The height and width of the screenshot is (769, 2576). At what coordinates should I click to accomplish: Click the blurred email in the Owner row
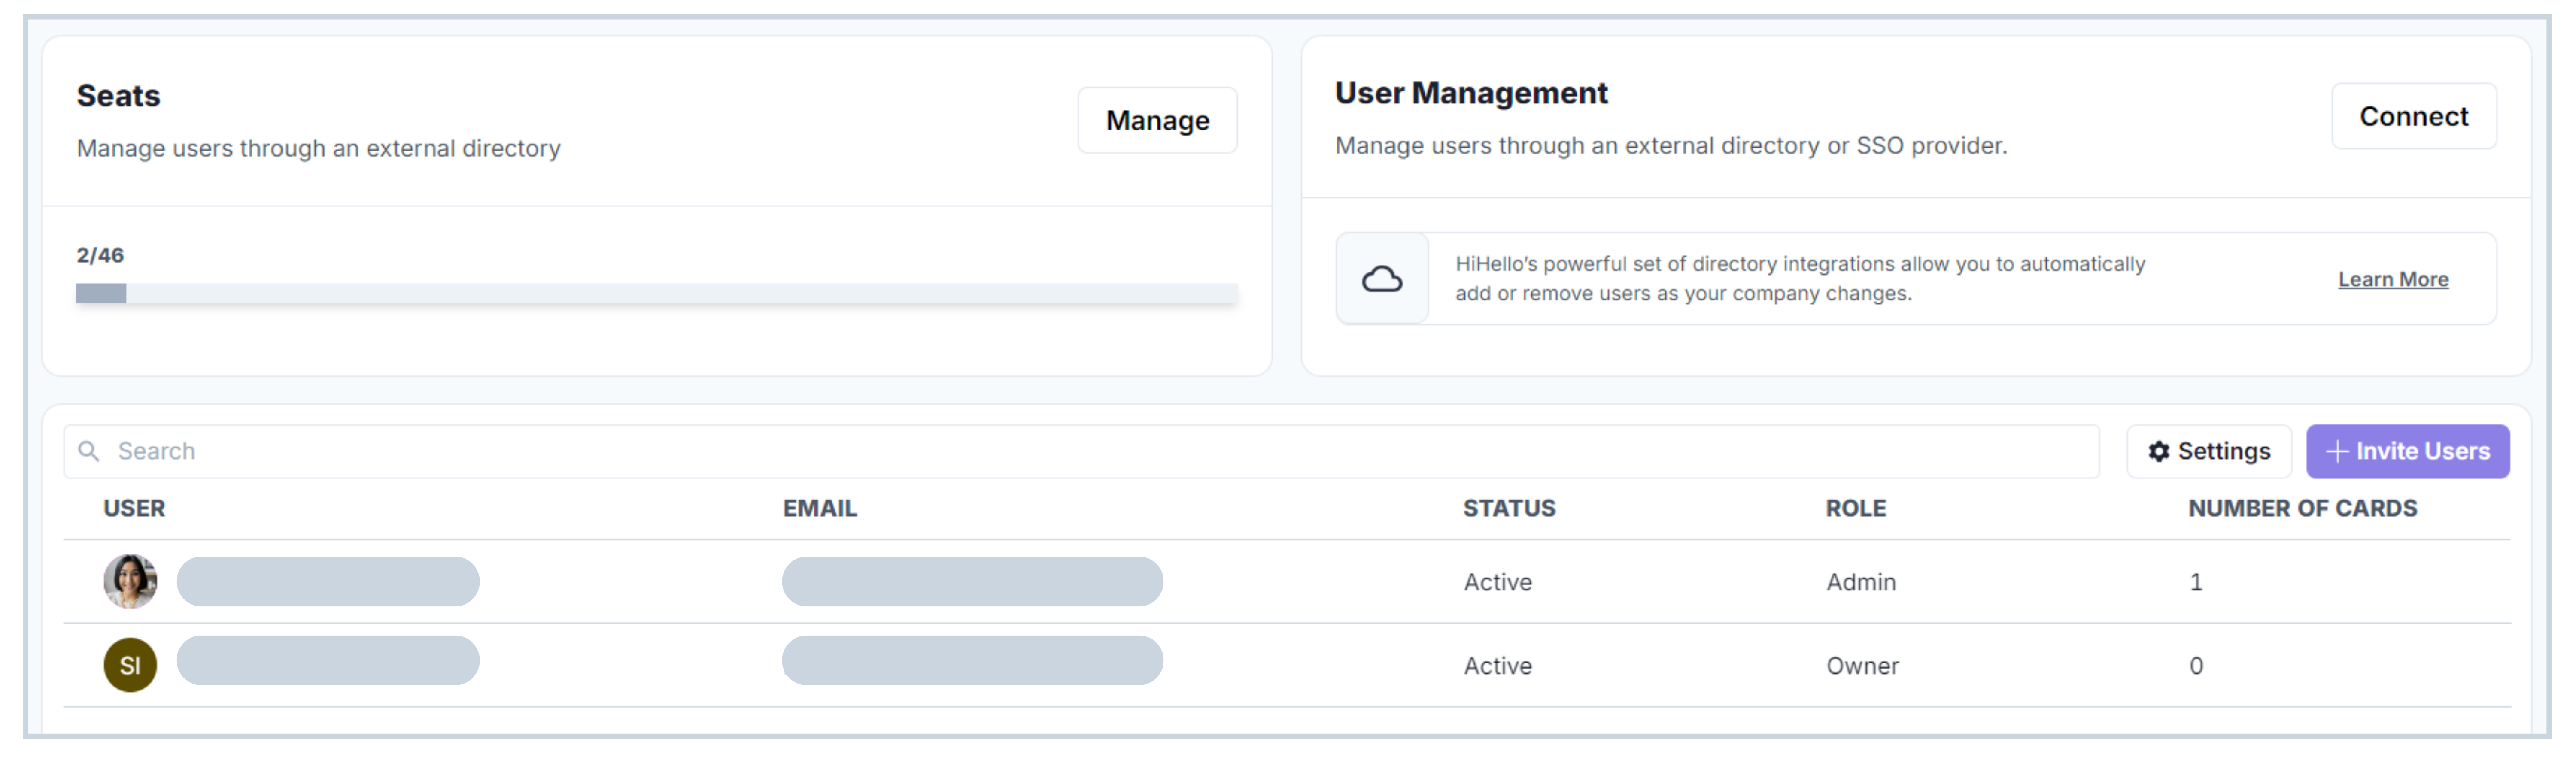point(972,660)
